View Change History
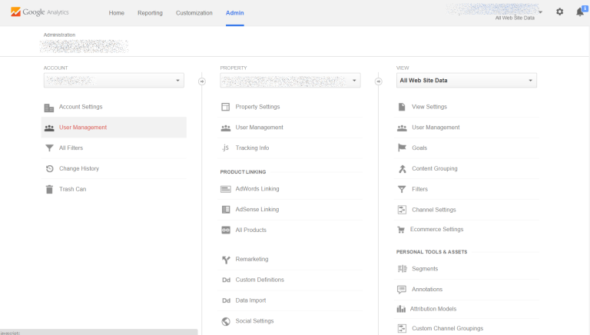Image resolution: width=590 pixels, height=335 pixels. (79, 168)
